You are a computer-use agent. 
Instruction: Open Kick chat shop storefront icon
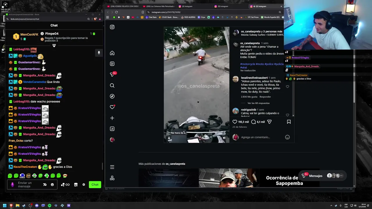[x=76, y=185]
